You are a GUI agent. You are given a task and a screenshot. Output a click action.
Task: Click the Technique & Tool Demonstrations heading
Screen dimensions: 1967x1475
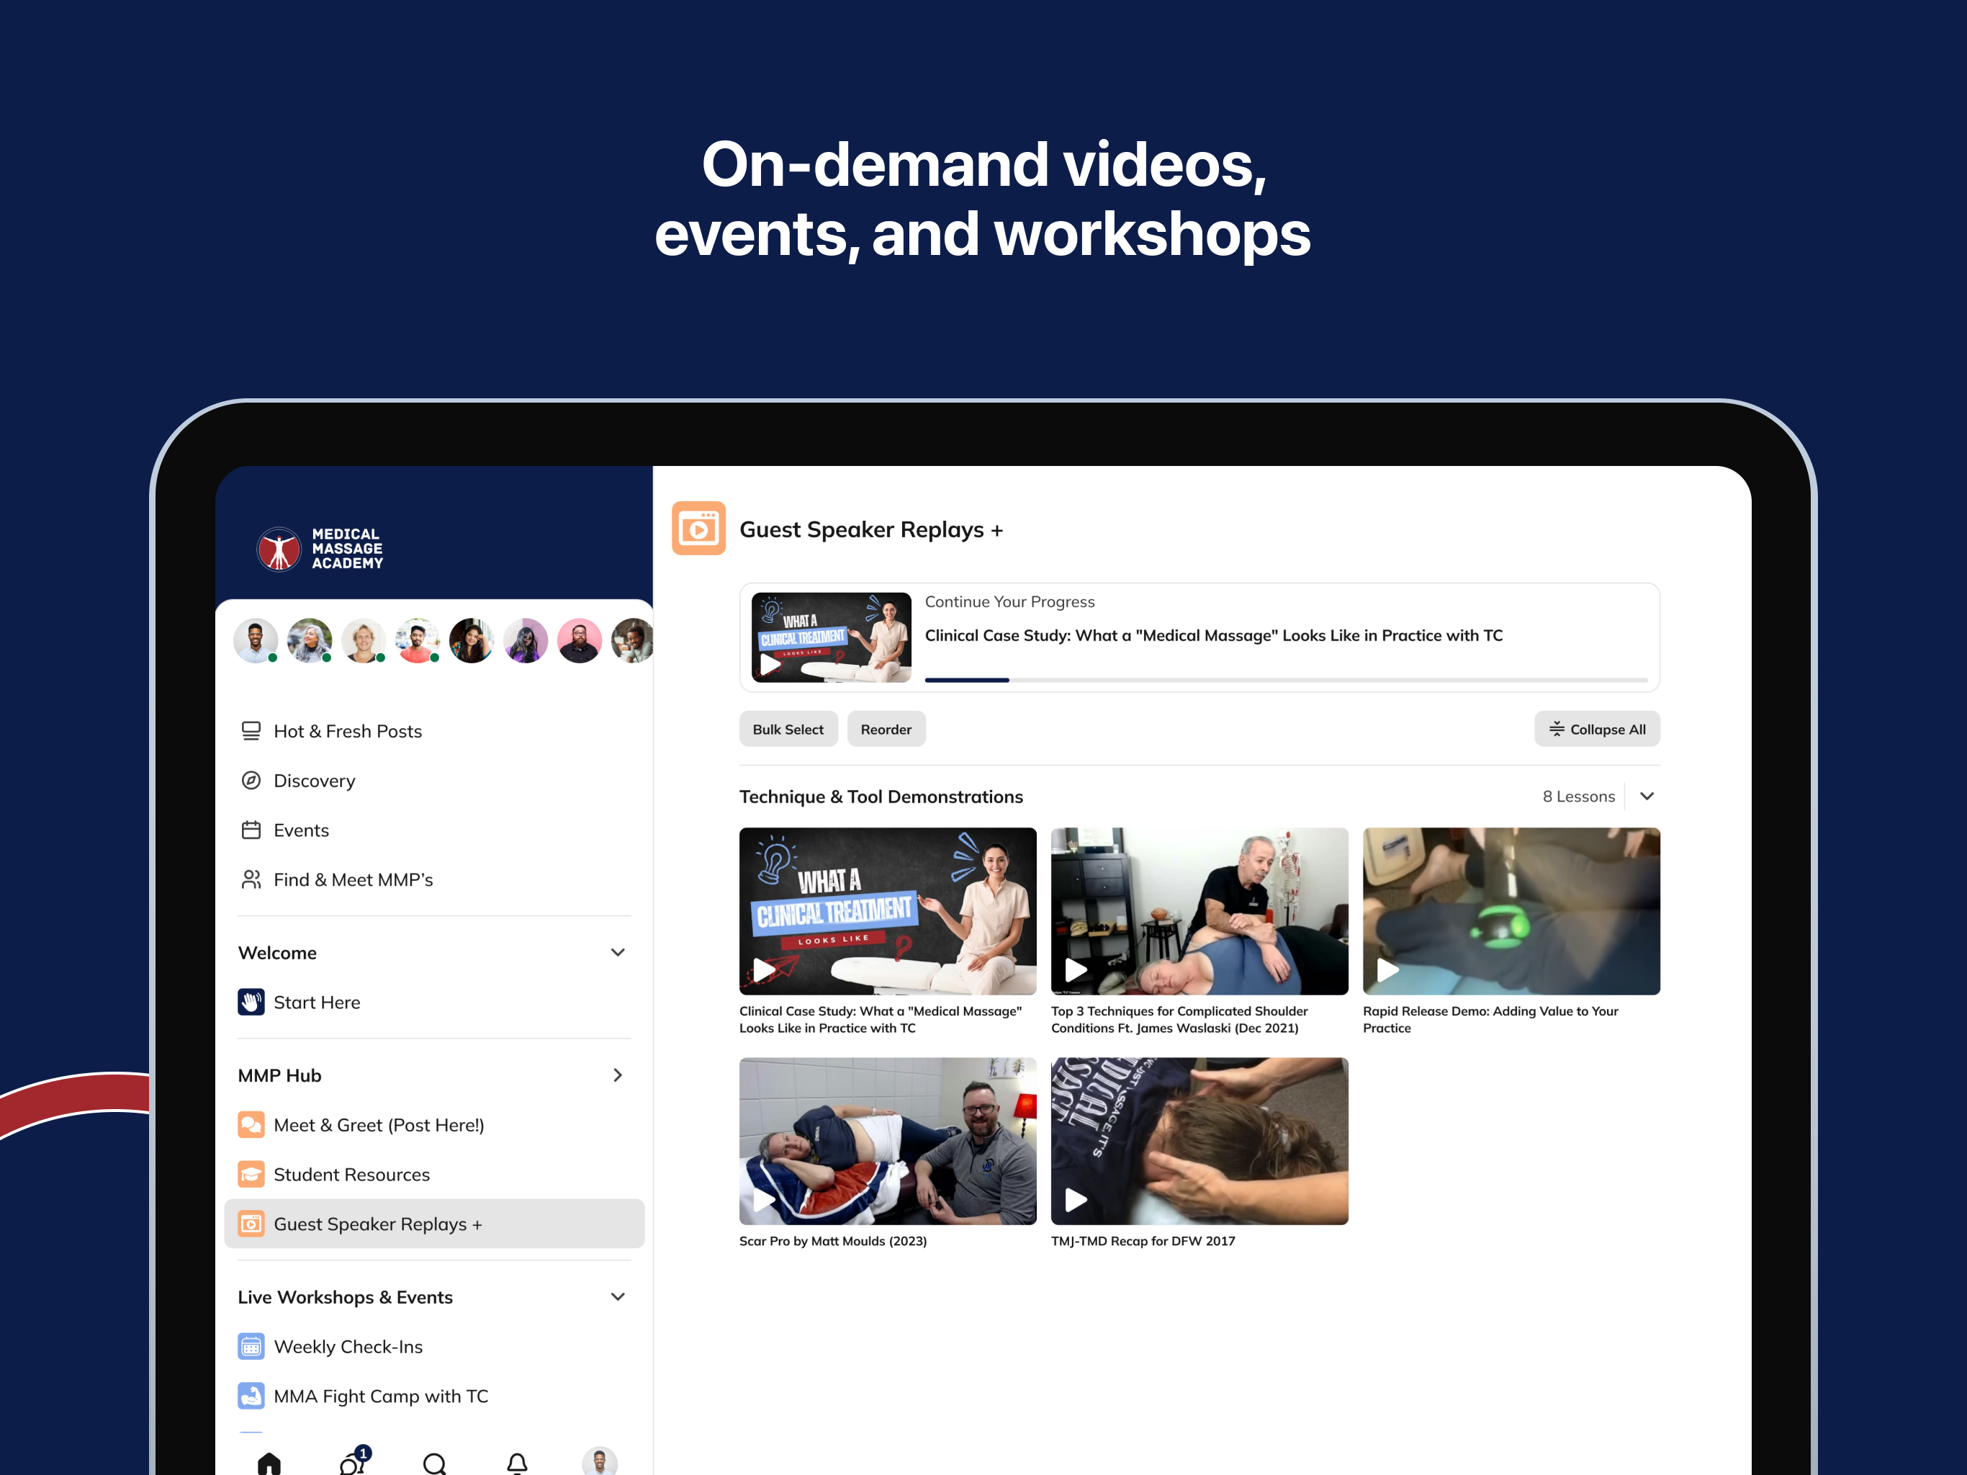881,797
